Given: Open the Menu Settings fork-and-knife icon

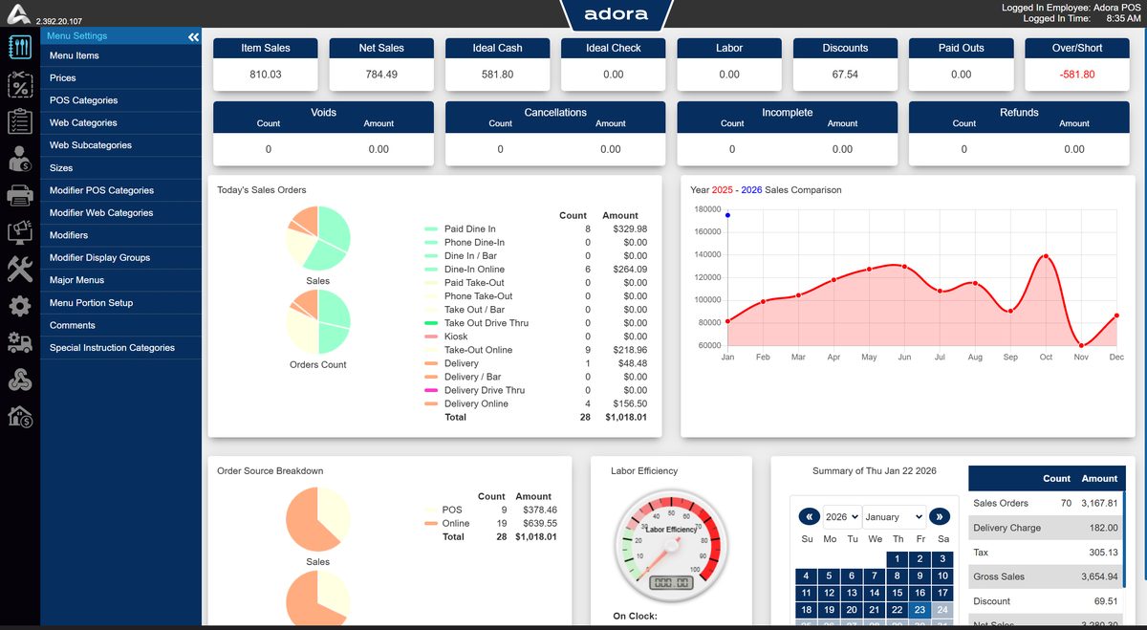Looking at the screenshot, I should pos(20,48).
